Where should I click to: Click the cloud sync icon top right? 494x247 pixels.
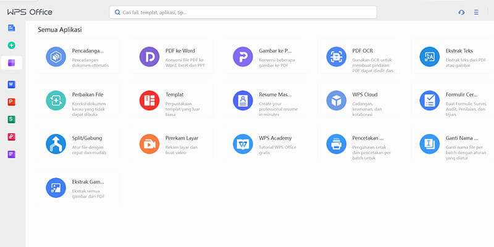(x=461, y=12)
